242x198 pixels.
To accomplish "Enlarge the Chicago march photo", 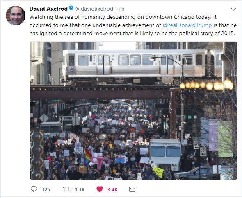I will (x=133, y=110).
